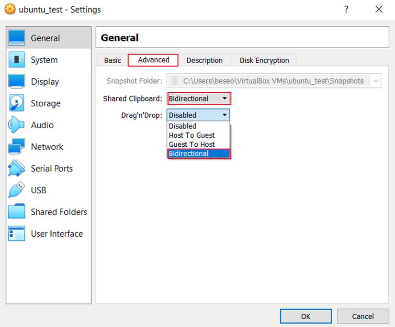Collapse the Drag'n'Drop combo box
The height and width of the screenshot is (327, 395).
point(198,115)
